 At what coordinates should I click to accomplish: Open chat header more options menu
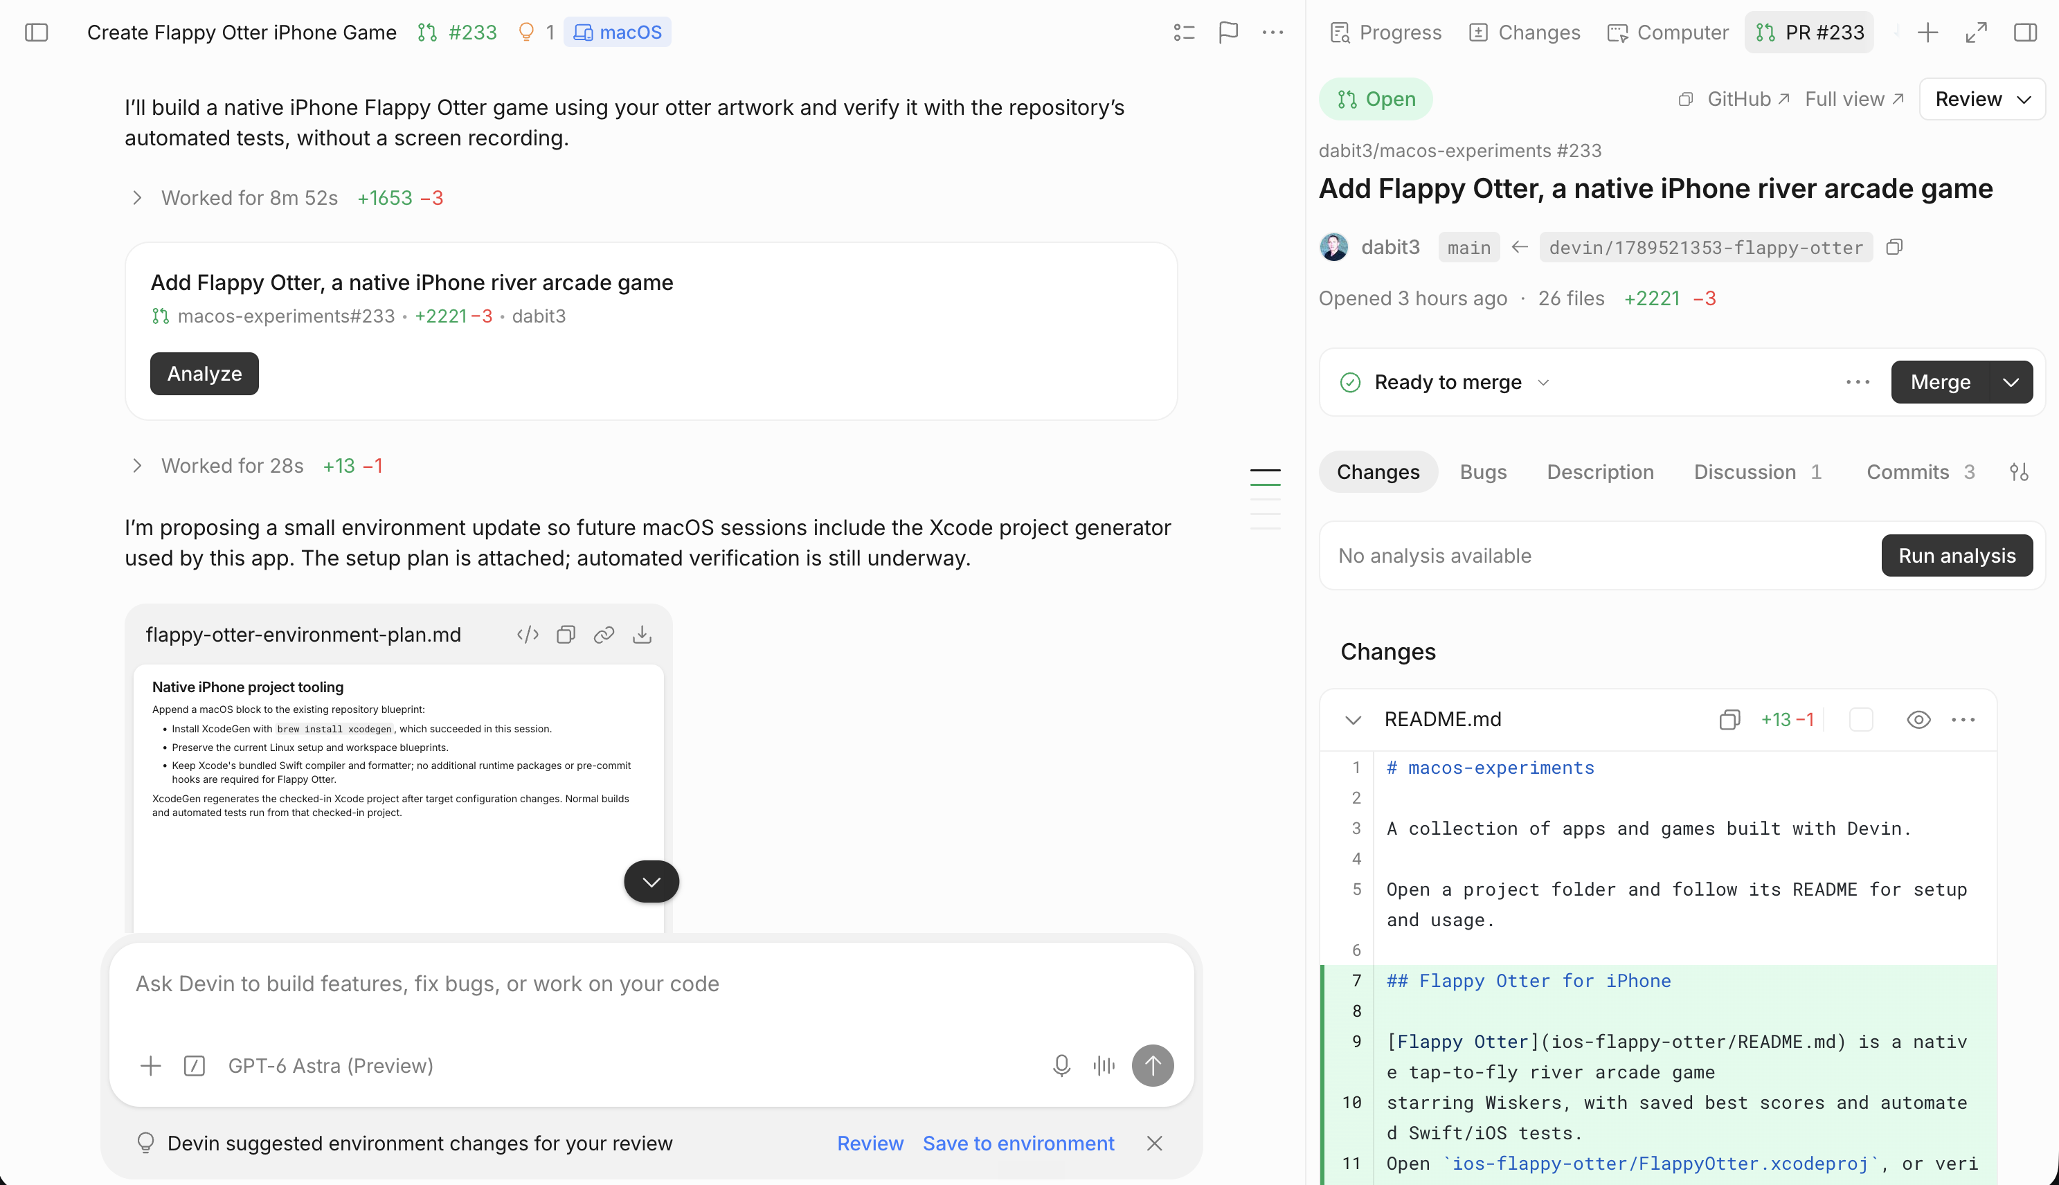pos(1273,33)
